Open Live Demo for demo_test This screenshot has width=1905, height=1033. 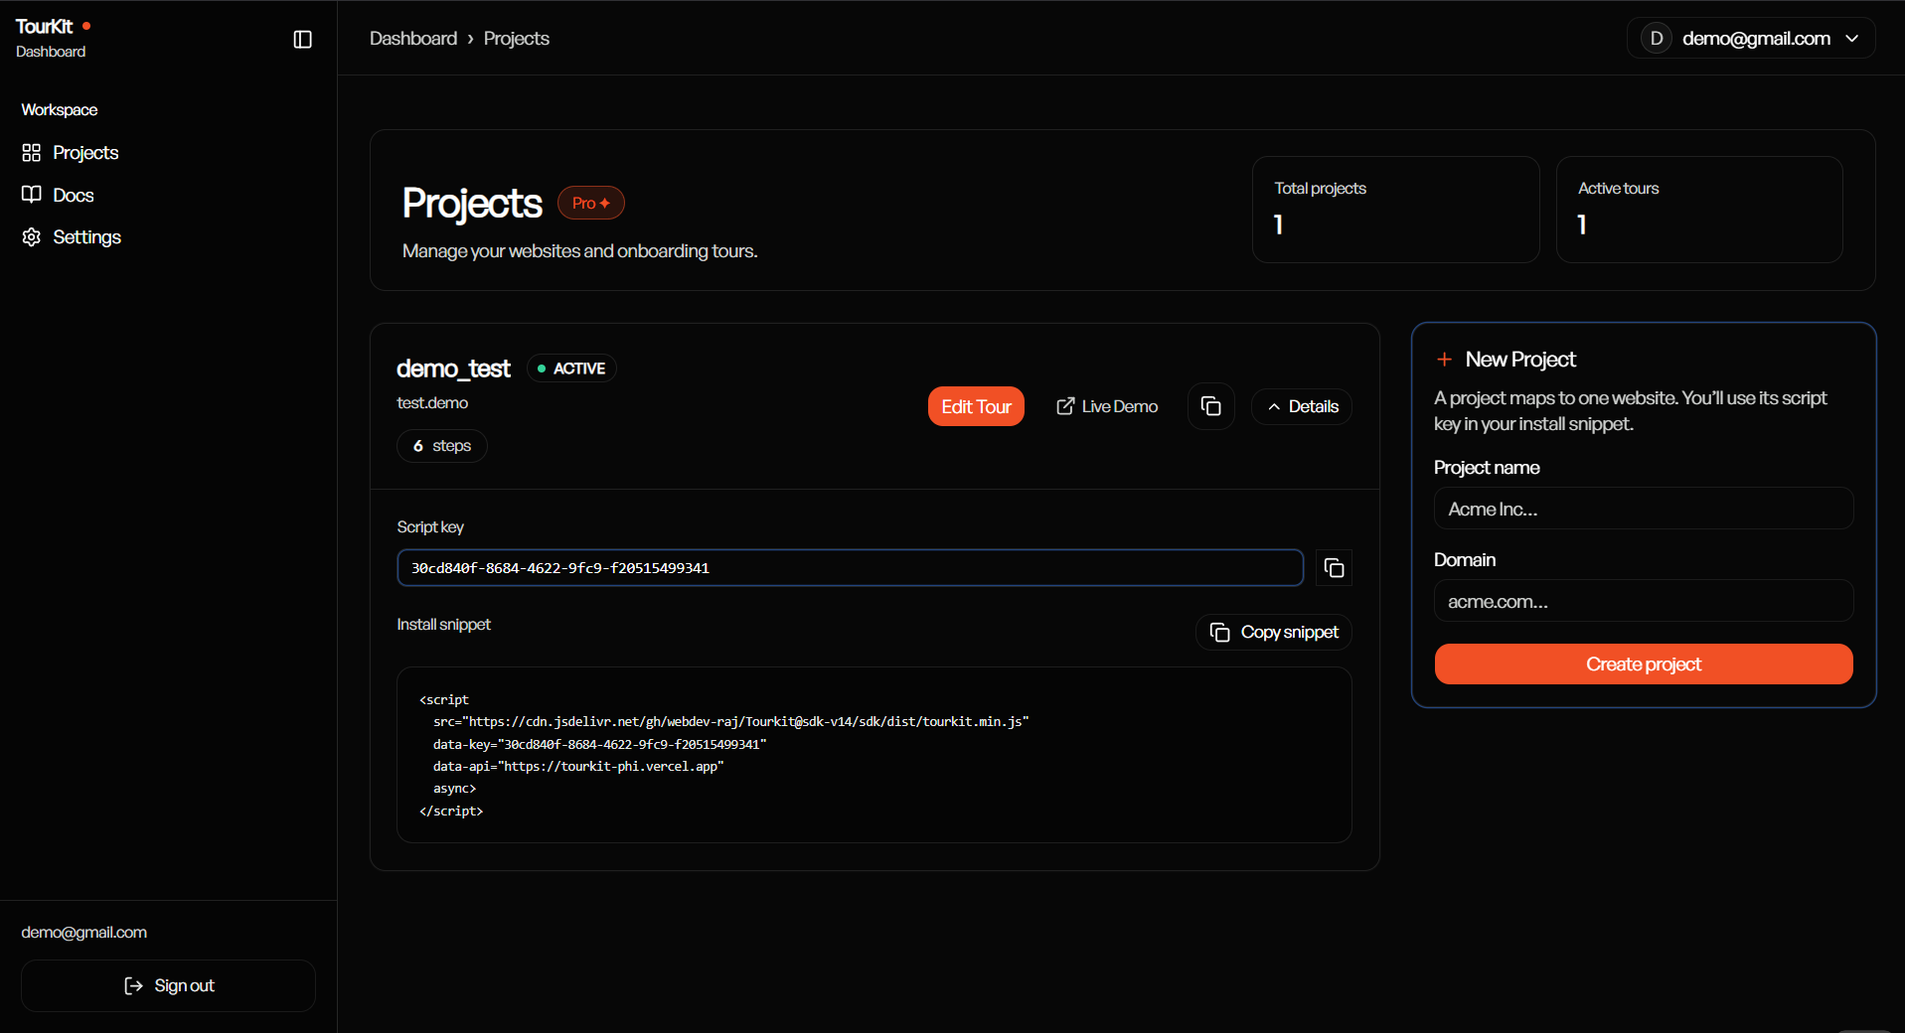[x=1107, y=406]
